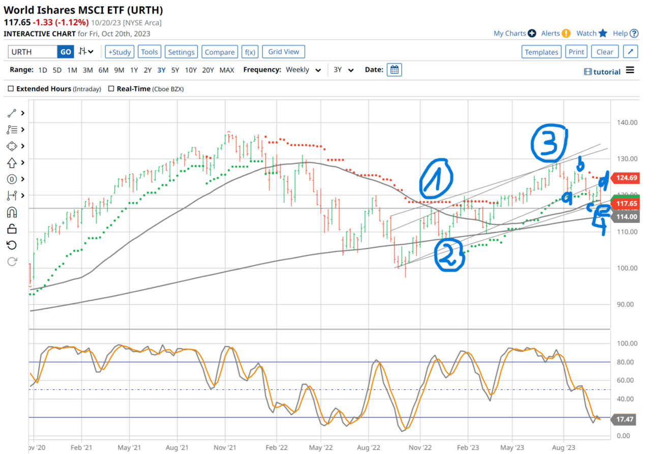Image resolution: width=657 pixels, height=454 pixels.
Task: Select the measure range tool icon
Action: pos(12,195)
